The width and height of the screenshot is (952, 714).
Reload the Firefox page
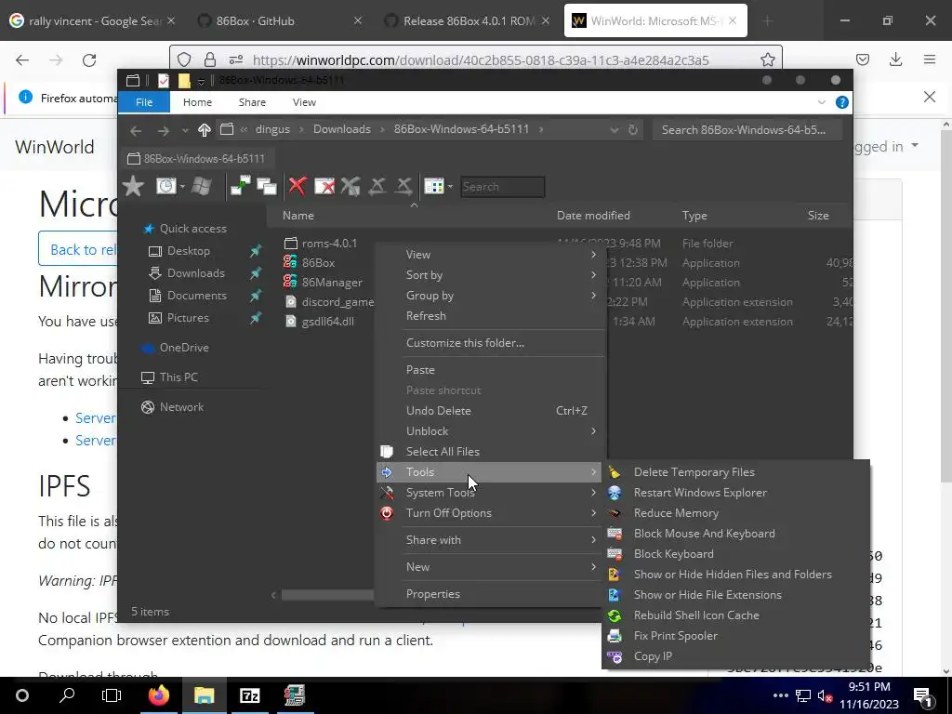(89, 59)
